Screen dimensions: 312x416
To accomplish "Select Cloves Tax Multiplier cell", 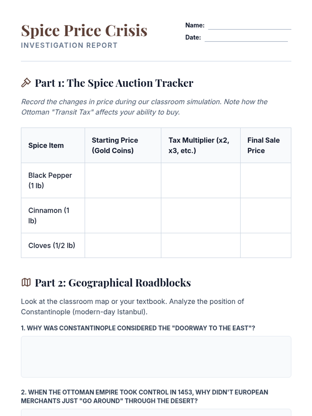I will [x=200, y=245].
